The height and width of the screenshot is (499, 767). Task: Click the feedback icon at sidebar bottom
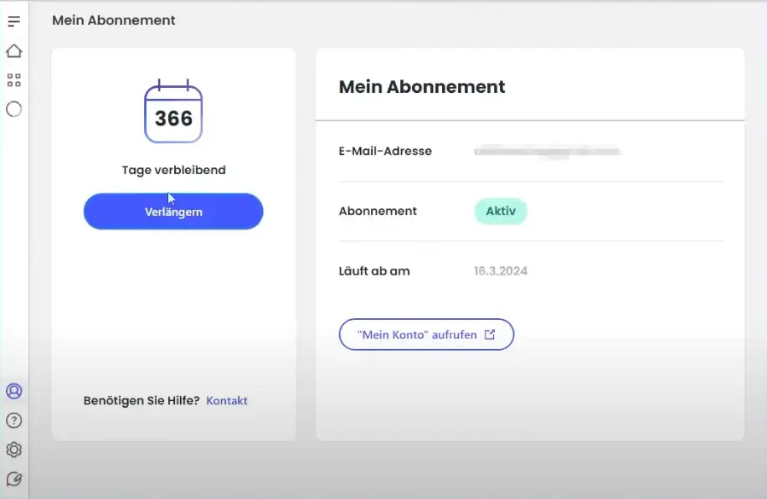[13, 479]
